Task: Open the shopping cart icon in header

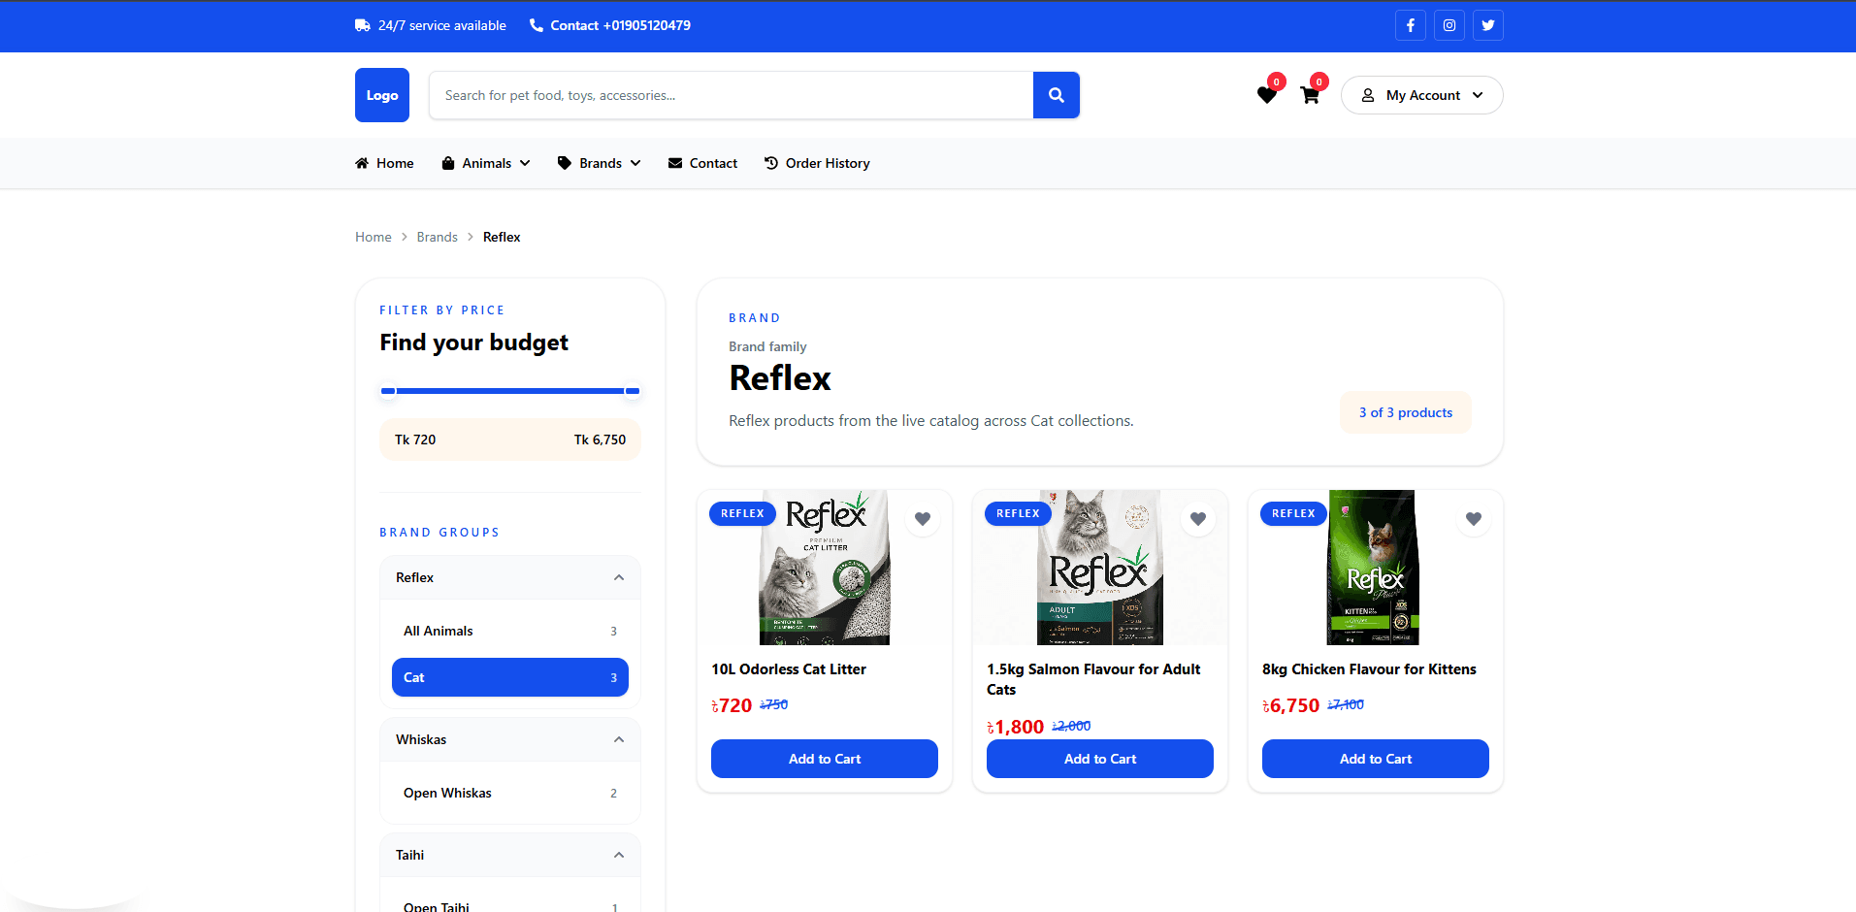Action: pos(1310,95)
